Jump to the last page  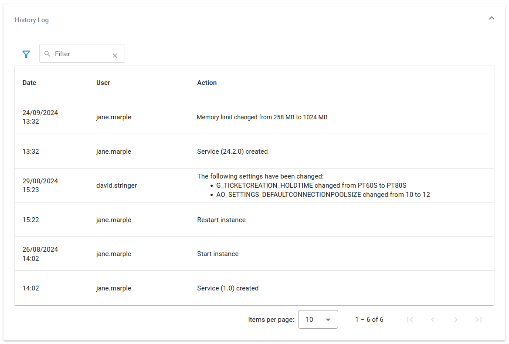478,320
